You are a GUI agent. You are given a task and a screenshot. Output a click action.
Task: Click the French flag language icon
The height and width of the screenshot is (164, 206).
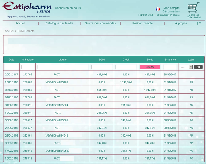tap(158, 9)
